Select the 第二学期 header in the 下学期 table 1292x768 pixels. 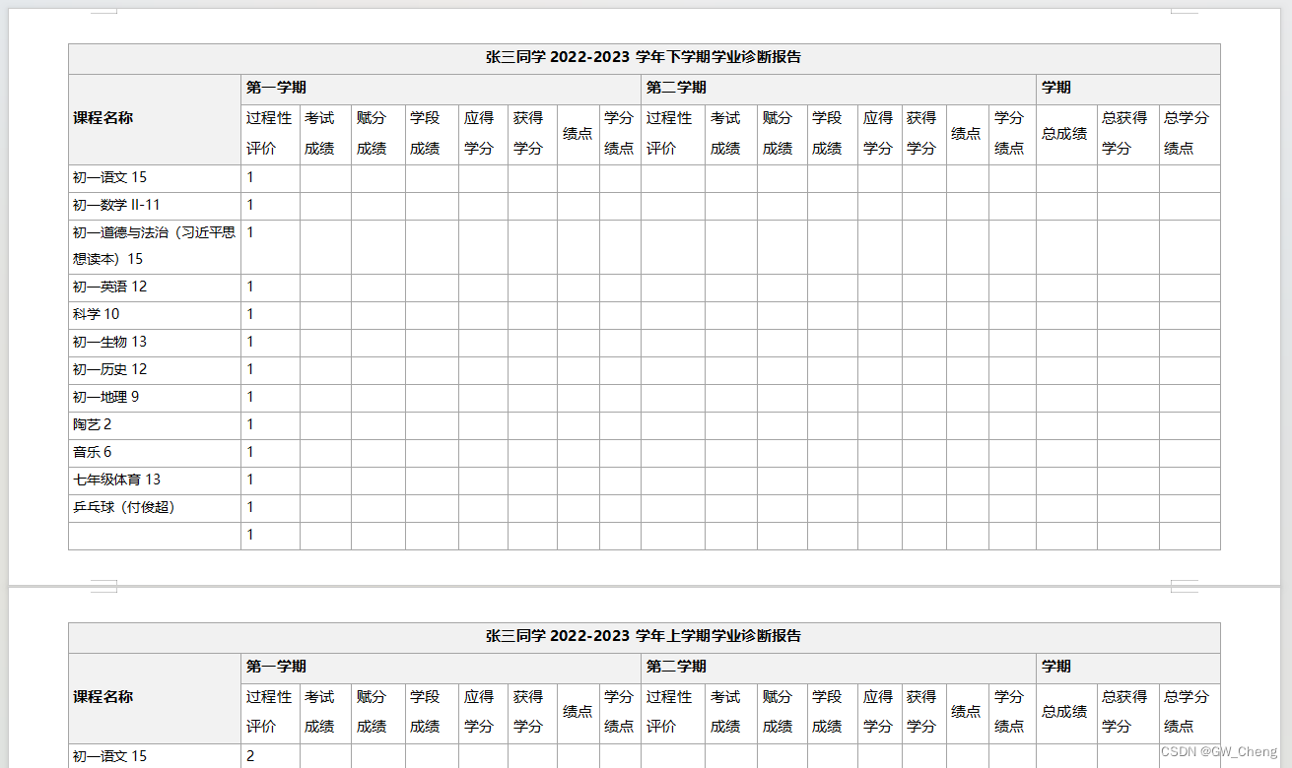[676, 88]
